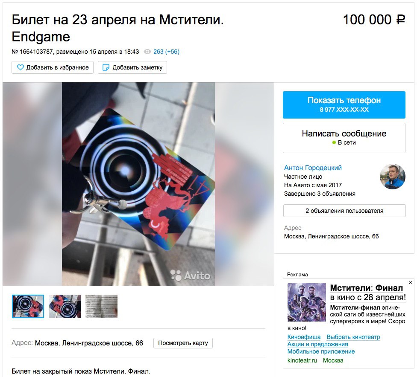This screenshot has height=377, width=417.
Task: Open the Мобильное приложение ad link
Action: click(321, 351)
